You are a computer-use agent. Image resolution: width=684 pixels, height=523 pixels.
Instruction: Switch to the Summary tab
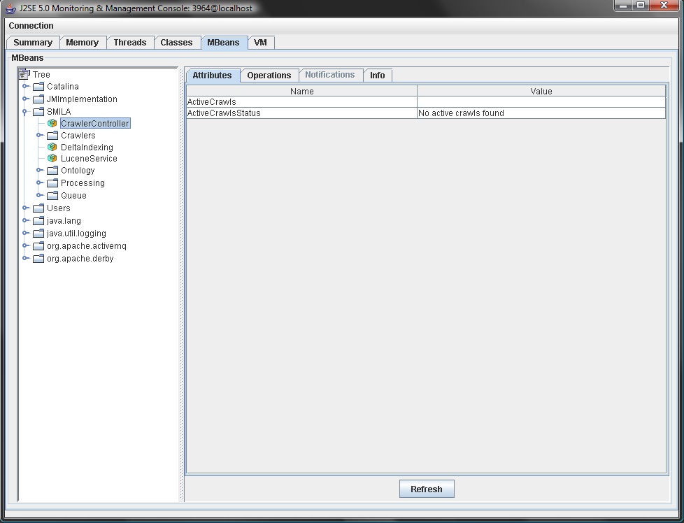pyautogui.click(x=33, y=43)
